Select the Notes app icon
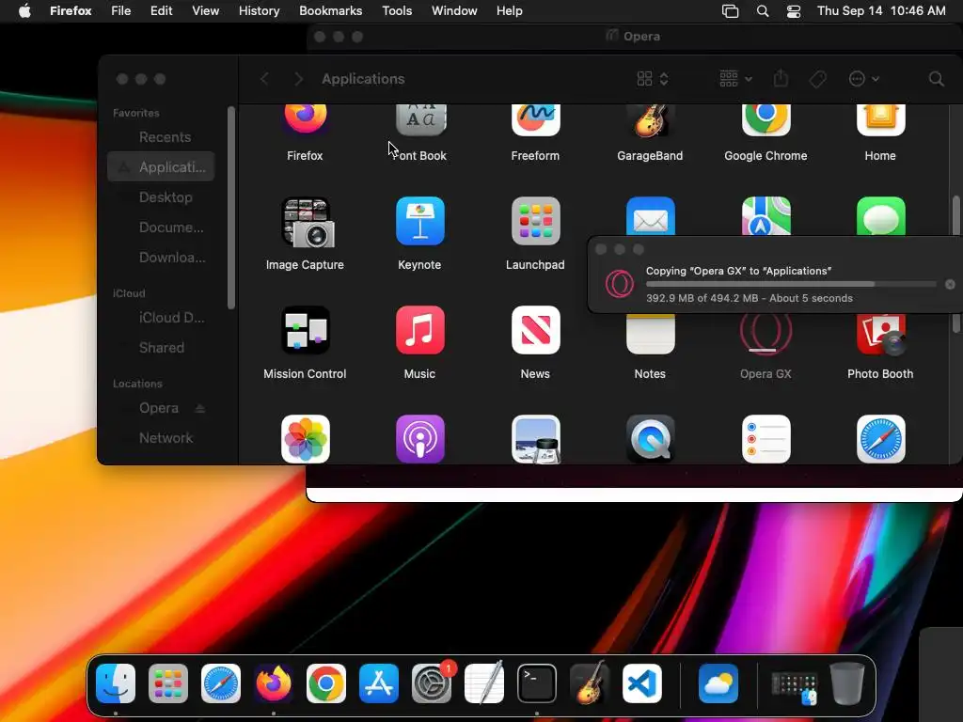Image resolution: width=963 pixels, height=722 pixels. tap(651, 335)
